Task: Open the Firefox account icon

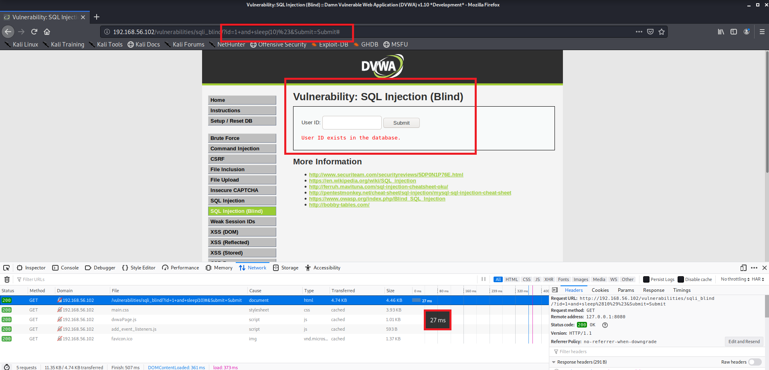Action: point(747,32)
